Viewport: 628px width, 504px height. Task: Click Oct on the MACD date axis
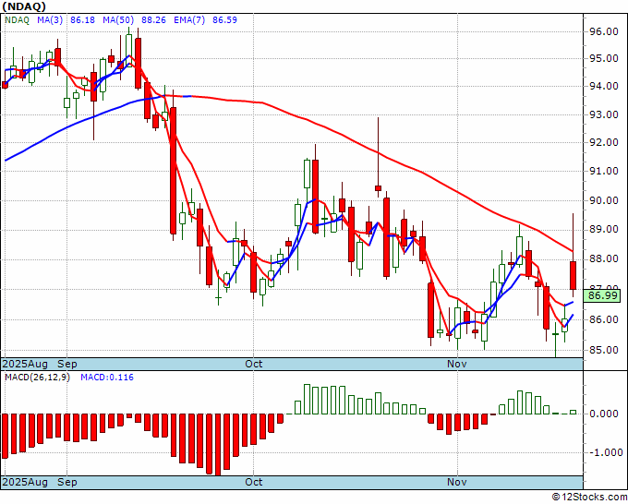[254, 482]
